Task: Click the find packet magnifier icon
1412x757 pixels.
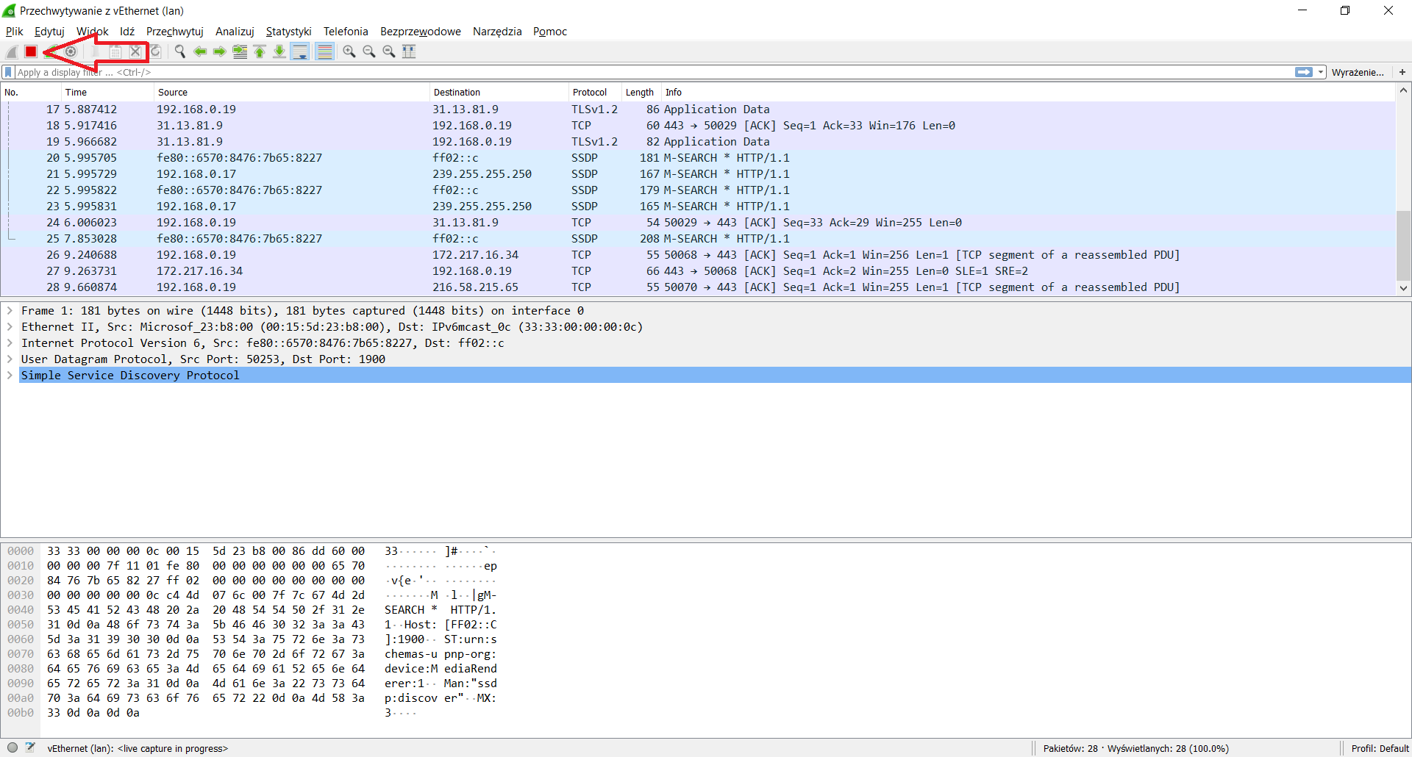Action: tap(179, 51)
